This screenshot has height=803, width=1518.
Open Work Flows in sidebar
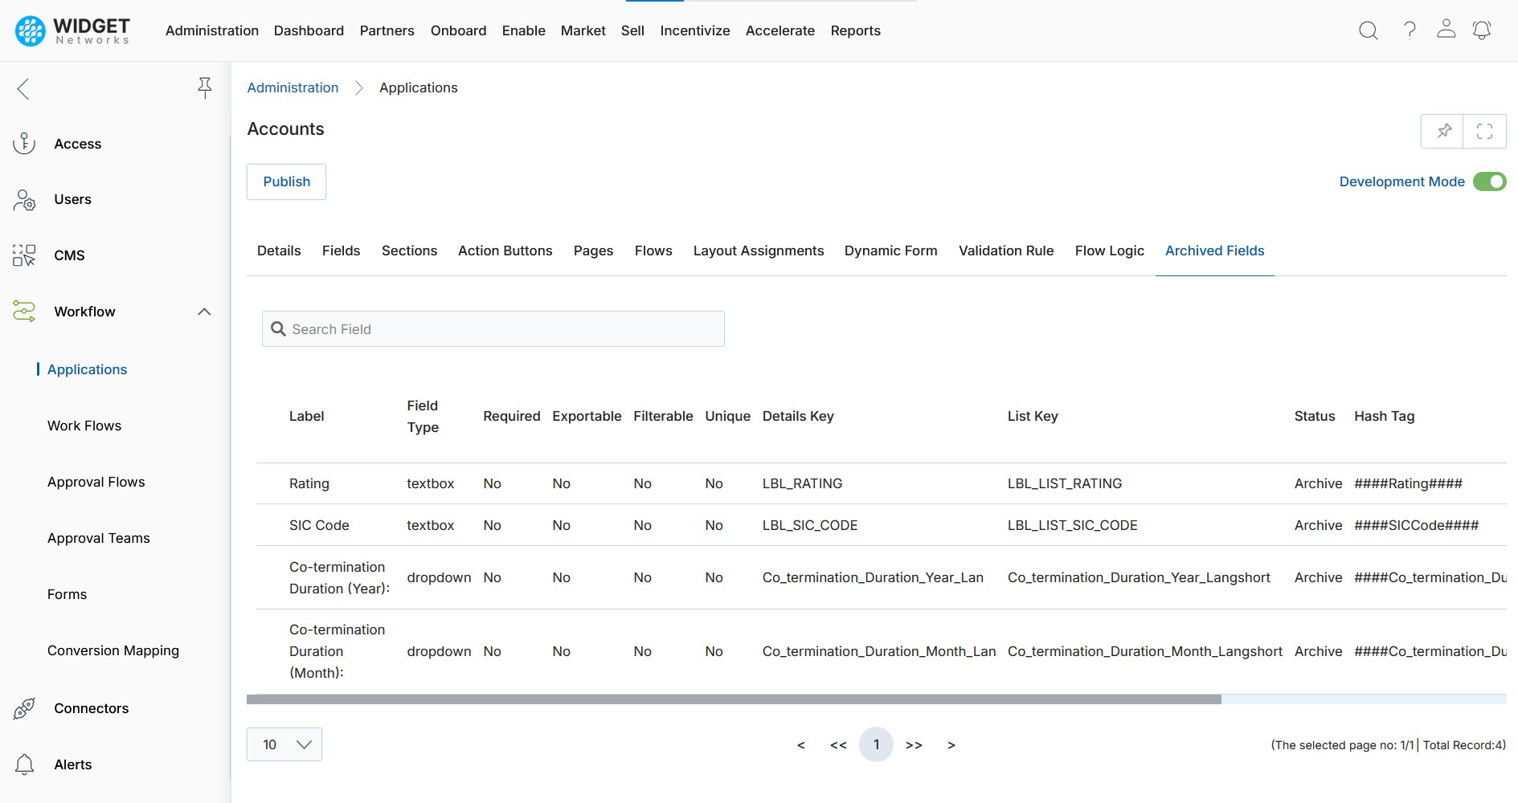[x=84, y=426]
